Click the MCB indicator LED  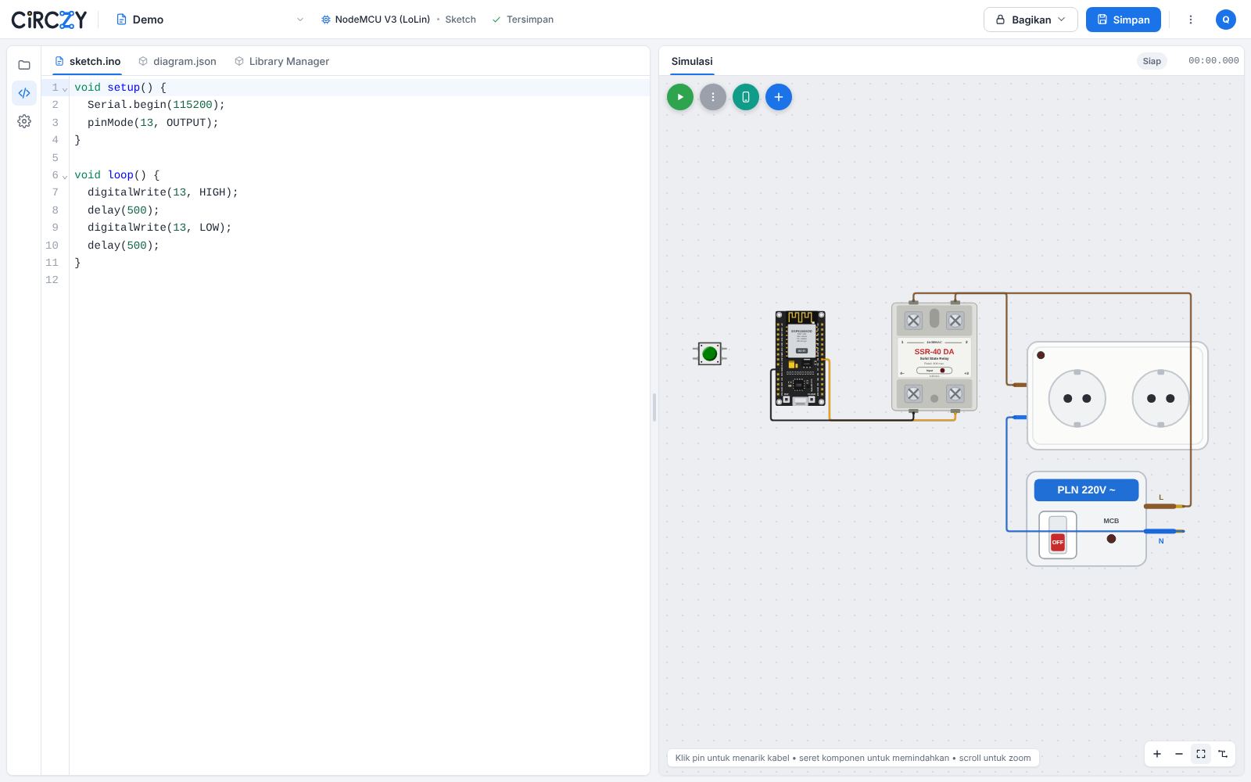click(1111, 539)
